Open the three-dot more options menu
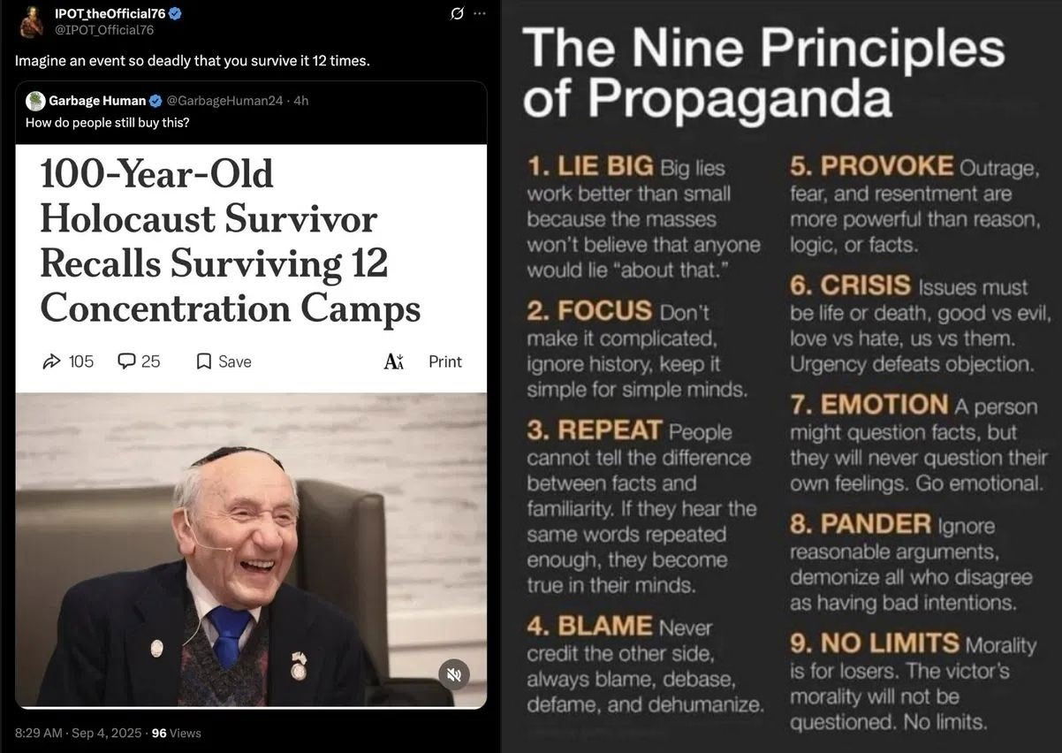The height and width of the screenshot is (753, 1062). pyautogui.click(x=480, y=13)
